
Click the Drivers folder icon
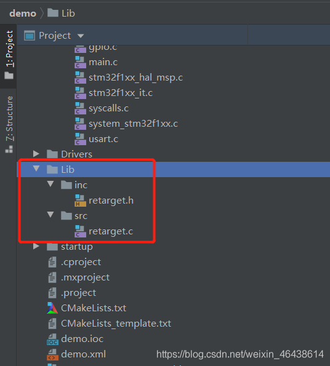[52, 154]
